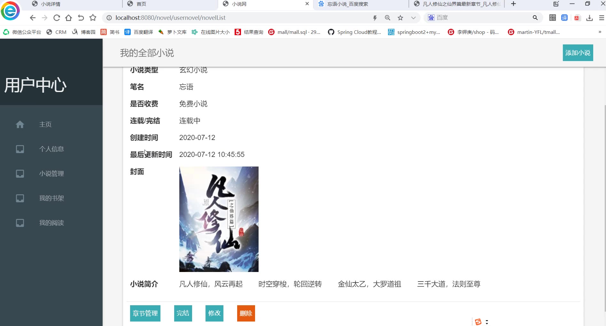Expand the address bar dropdown chevron
Image resolution: width=606 pixels, height=326 pixels.
(x=413, y=18)
